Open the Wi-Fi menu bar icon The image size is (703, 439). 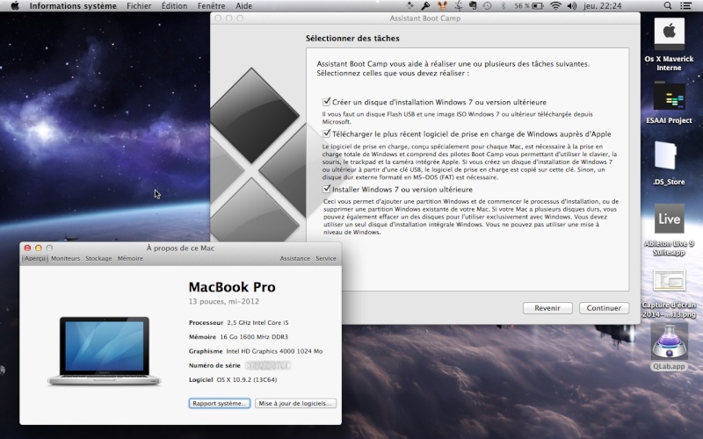point(555,6)
